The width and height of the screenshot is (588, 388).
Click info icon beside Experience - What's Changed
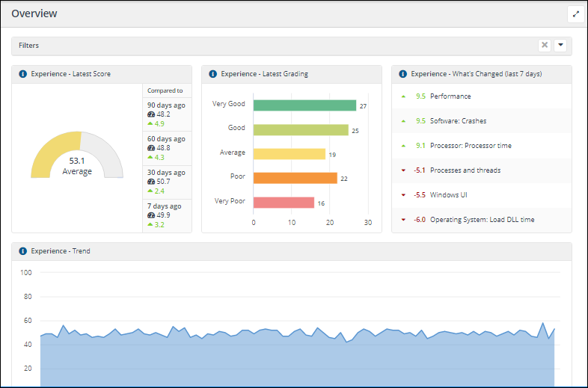(403, 74)
